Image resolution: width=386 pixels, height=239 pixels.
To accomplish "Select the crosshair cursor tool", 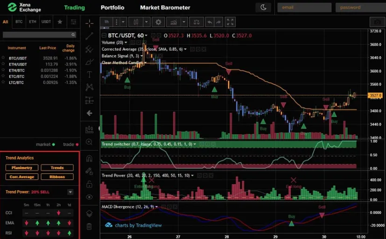I will (89, 23).
